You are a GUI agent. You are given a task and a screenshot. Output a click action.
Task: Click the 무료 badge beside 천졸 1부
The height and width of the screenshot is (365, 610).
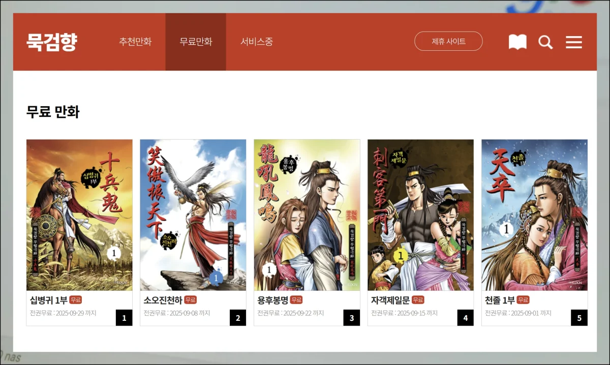[523, 300]
